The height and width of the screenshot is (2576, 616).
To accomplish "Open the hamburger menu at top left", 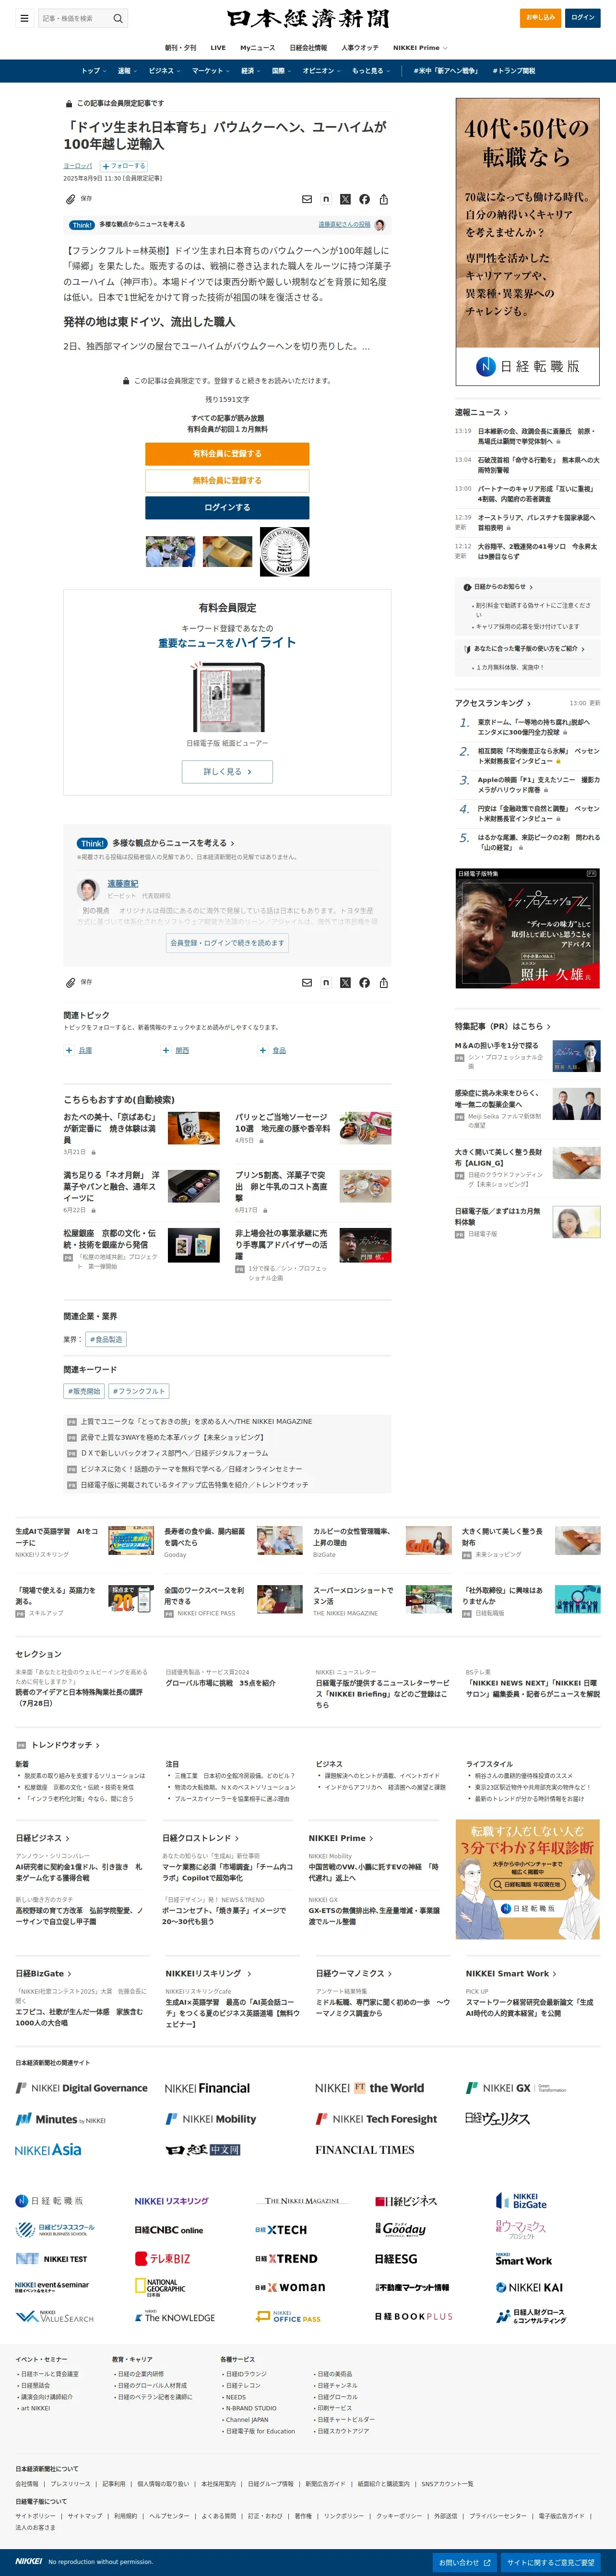I will (24, 18).
